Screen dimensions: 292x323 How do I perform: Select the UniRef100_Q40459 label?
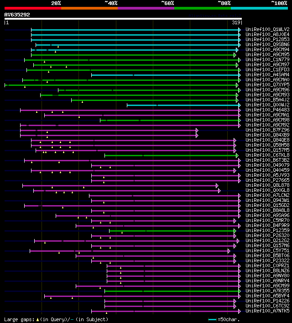pyautogui.click(x=267, y=170)
